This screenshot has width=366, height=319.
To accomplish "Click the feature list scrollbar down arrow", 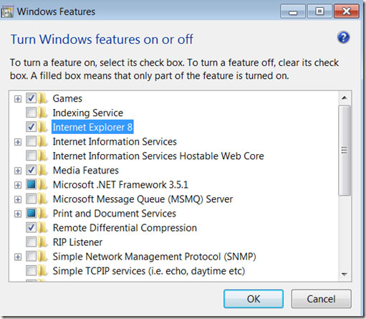I will pyautogui.click(x=345, y=274).
